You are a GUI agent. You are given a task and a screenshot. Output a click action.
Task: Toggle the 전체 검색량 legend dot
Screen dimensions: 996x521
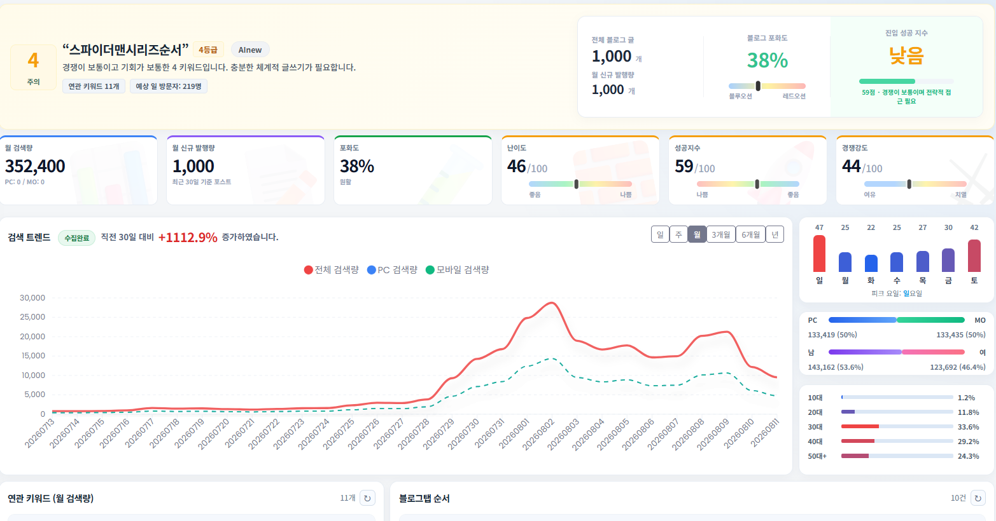pos(309,270)
